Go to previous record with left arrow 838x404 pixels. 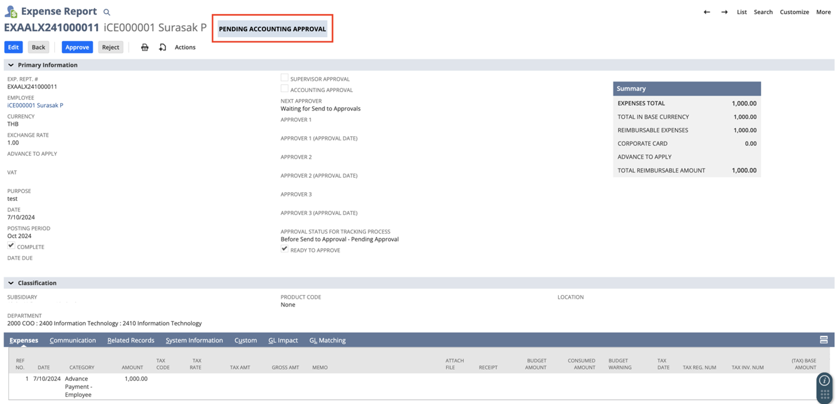(707, 12)
